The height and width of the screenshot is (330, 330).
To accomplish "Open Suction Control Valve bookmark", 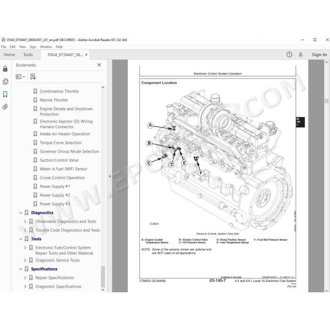I will point(59,160).
